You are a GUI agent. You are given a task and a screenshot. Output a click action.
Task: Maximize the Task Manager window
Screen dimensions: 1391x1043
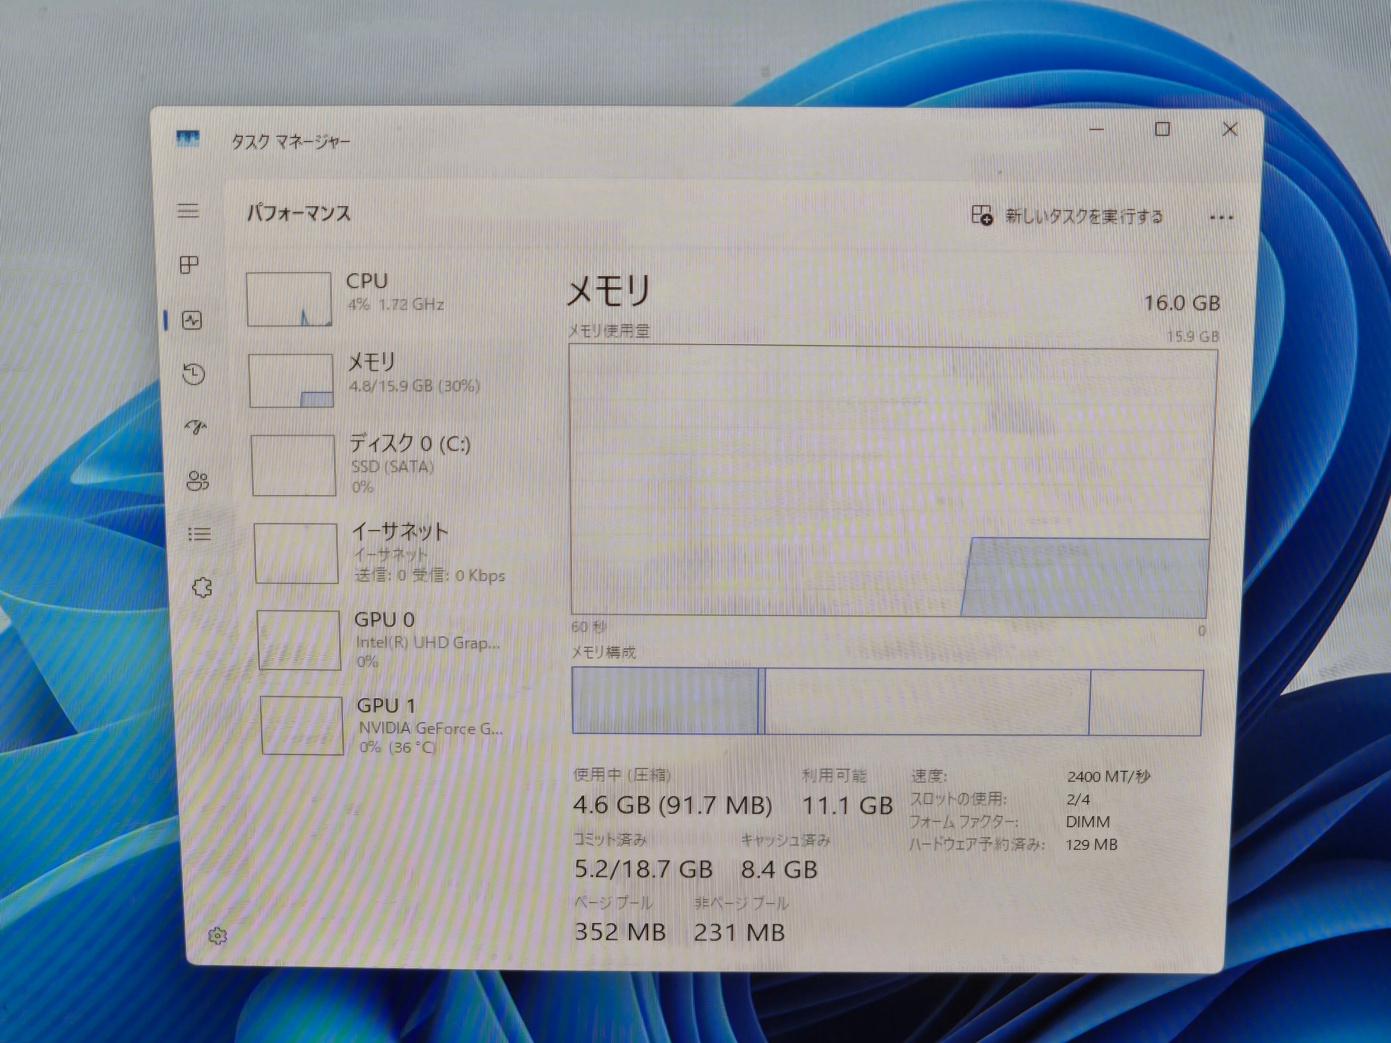[1162, 130]
